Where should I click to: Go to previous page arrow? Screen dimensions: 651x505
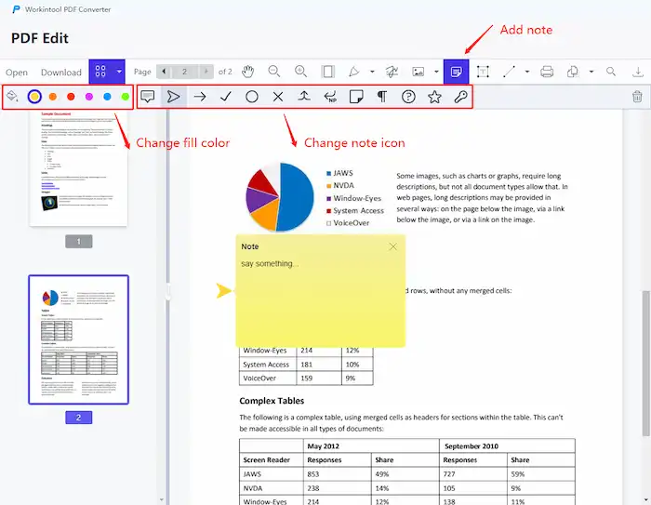coord(164,72)
